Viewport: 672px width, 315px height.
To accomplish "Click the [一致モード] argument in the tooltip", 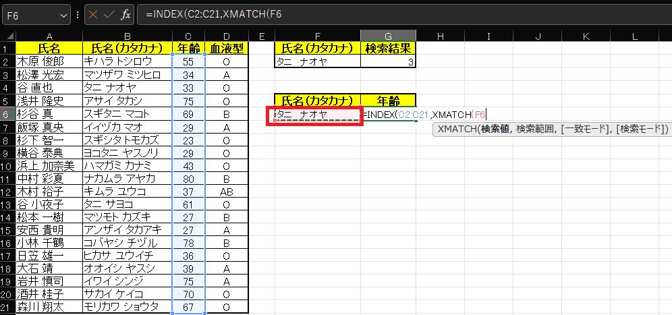I will (585, 129).
